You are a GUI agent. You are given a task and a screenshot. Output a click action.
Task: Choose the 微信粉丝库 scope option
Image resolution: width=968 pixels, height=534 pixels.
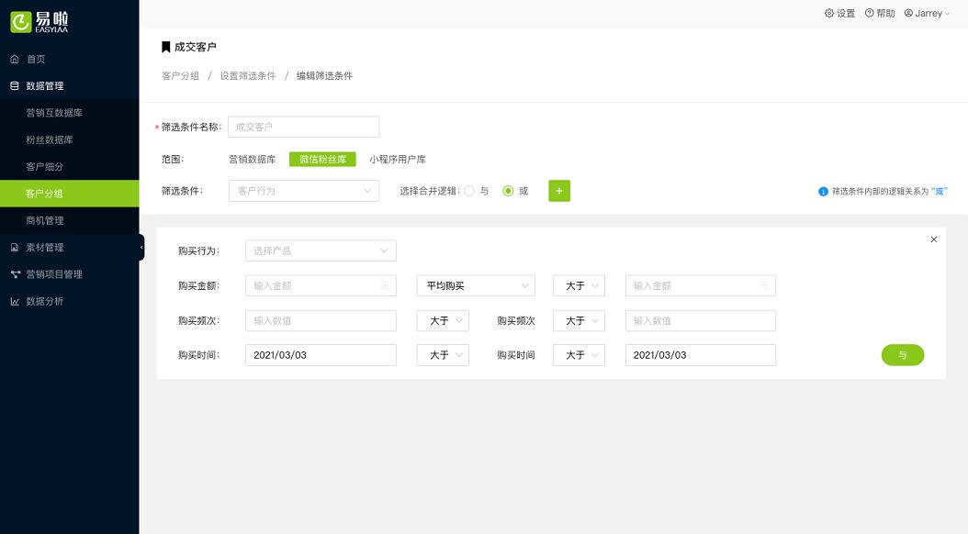click(322, 159)
